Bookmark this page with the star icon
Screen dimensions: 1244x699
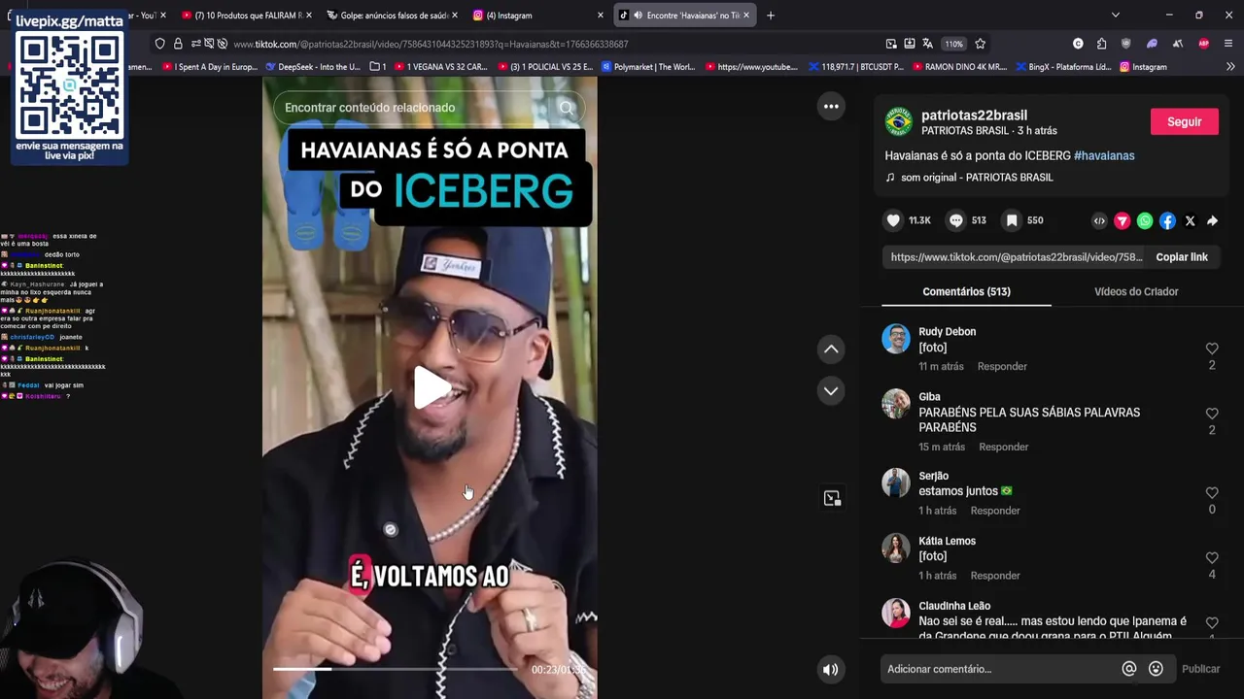pos(980,44)
